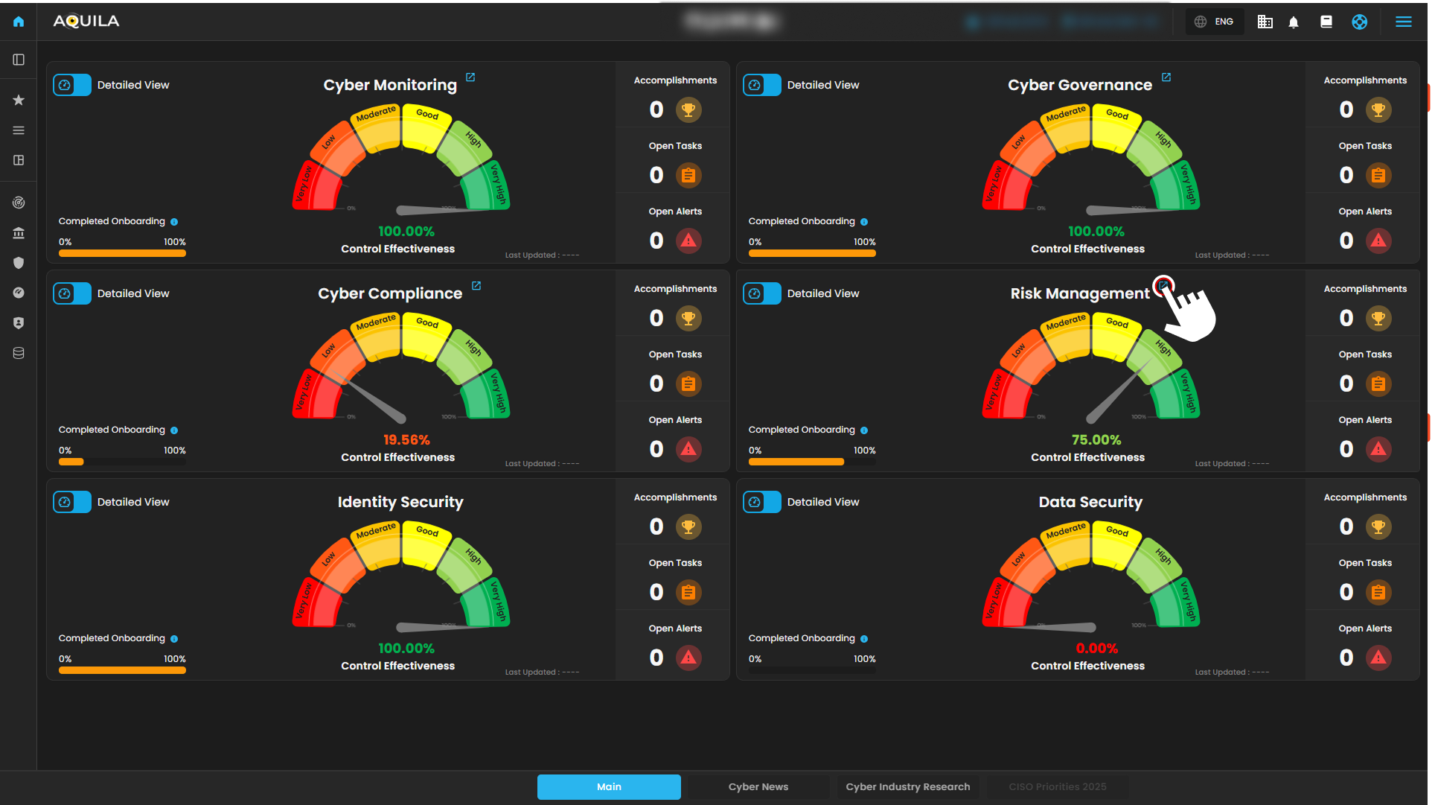Click Risk Management onboarding progress bar
The height and width of the screenshot is (805, 1435).
[811, 462]
